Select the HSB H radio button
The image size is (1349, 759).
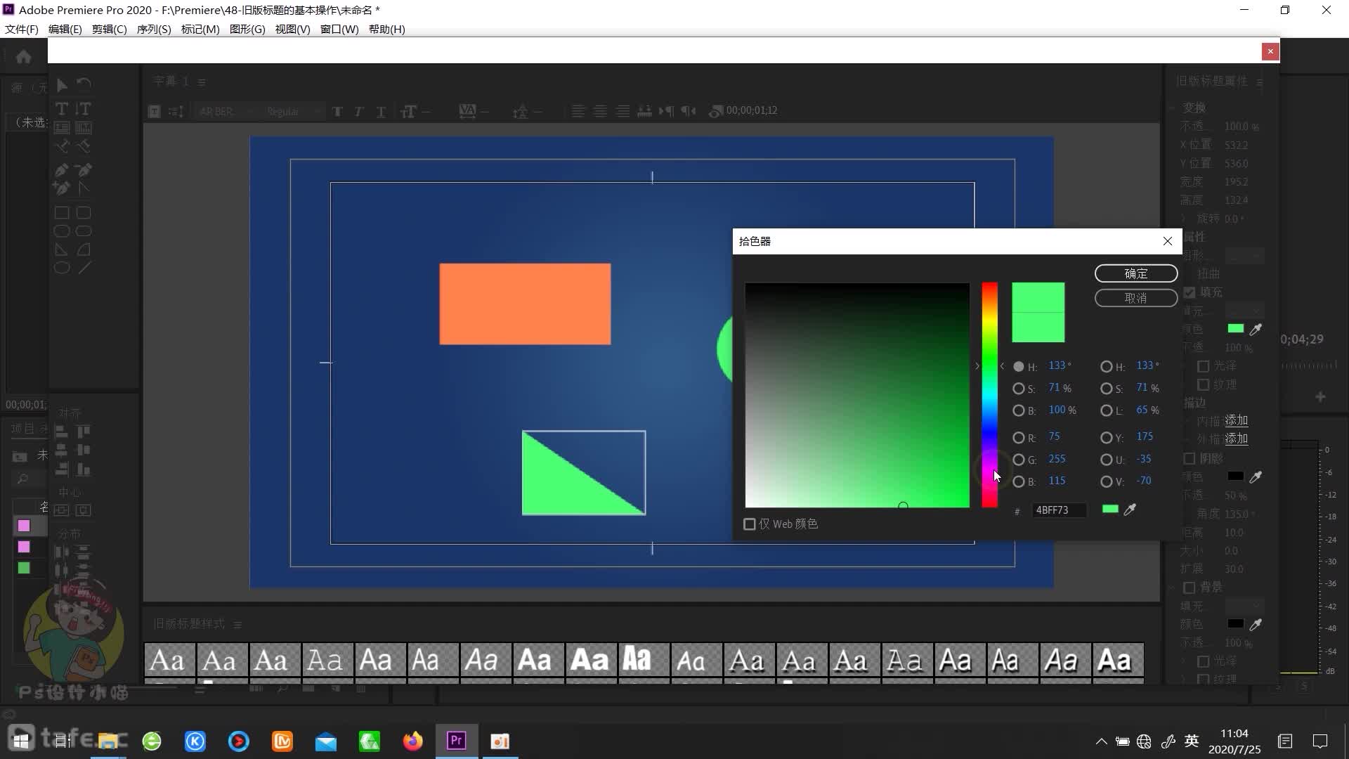click(x=1018, y=366)
